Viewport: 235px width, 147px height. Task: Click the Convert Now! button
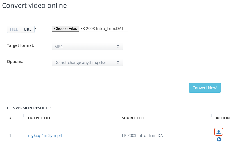(x=205, y=88)
